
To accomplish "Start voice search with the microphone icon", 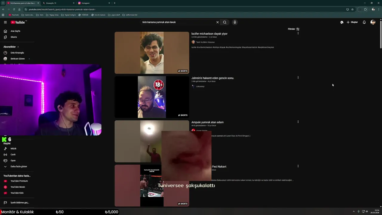I will click(235, 22).
